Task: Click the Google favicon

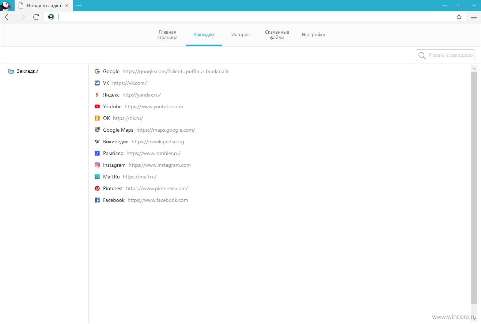Action: pyautogui.click(x=97, y=71)
